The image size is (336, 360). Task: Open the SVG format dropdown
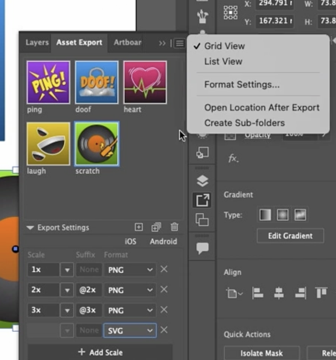pyautogui.click(x=130, y=331)
